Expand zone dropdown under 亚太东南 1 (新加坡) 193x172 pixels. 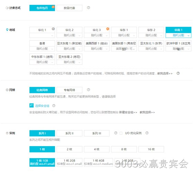[70, 49]
